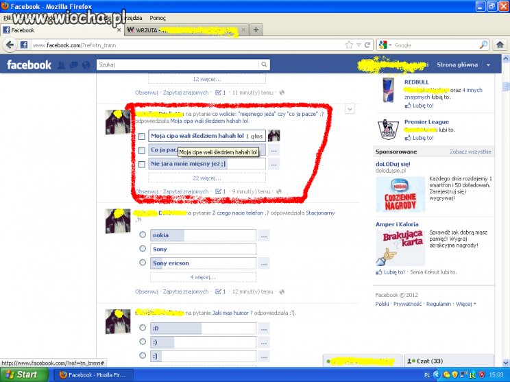
Task: Open search engine dropdown next to Google icon
Action: (390, 45)
